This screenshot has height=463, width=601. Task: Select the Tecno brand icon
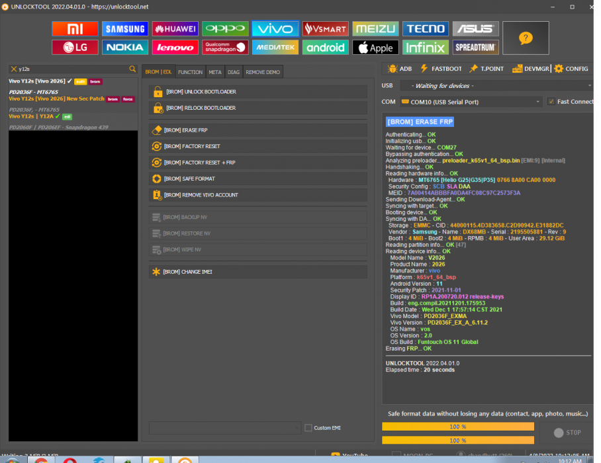(x=426, y=28)
